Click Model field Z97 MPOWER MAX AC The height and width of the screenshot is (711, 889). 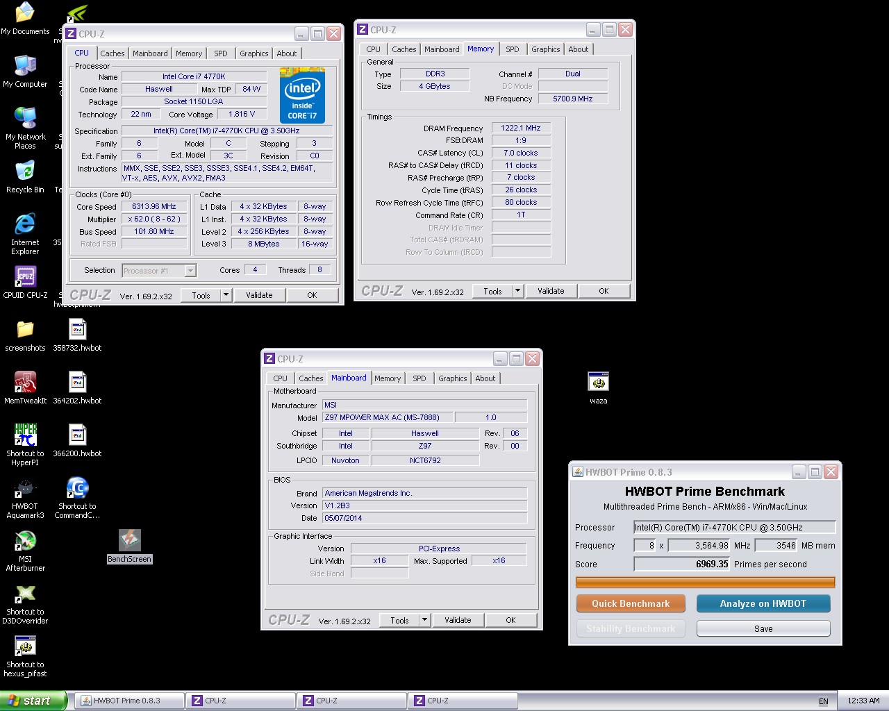388,417
